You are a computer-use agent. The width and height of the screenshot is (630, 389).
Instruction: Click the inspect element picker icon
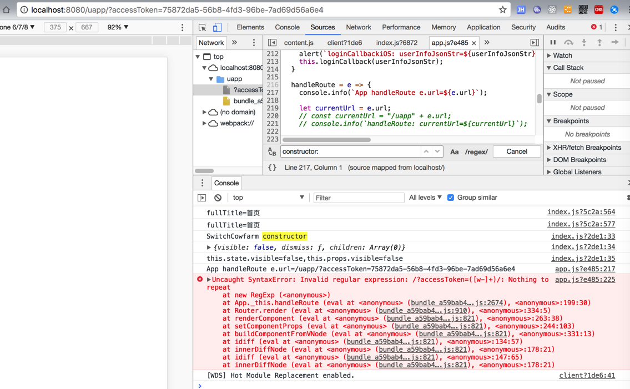click(202, 27)
